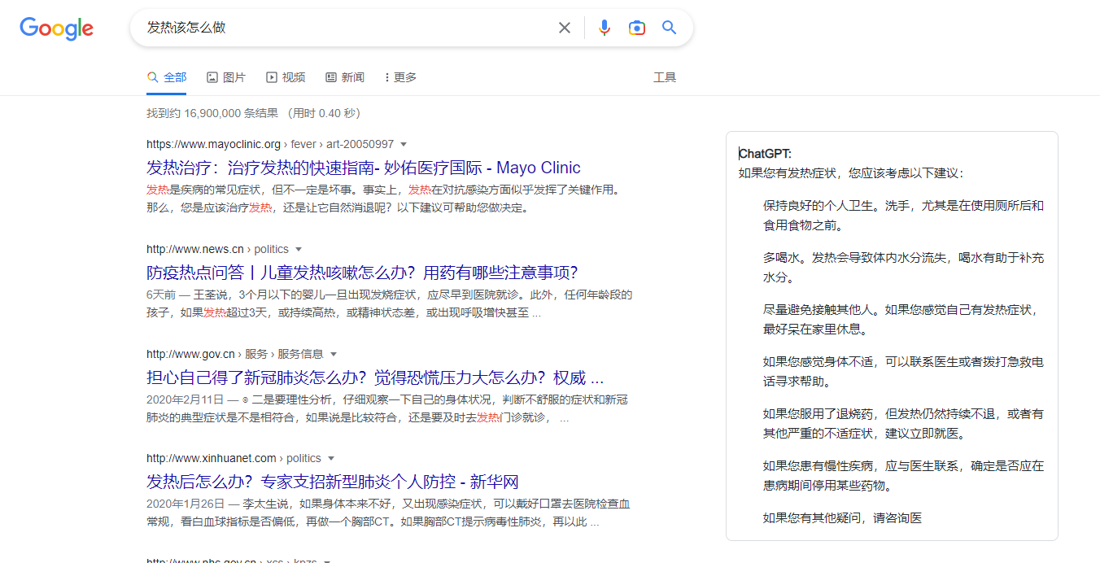
Task: Click the 如果您有发热症状 intro line
Action: (x=851, y=173)
